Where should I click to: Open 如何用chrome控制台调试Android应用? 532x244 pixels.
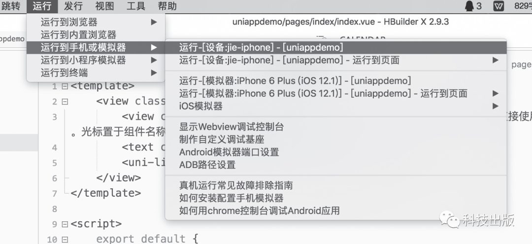point(336,211)
